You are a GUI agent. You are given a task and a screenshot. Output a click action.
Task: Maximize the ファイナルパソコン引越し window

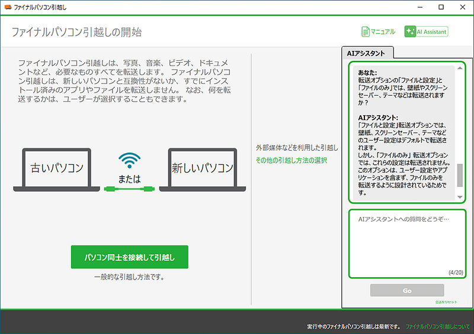(x=441, y=7)
